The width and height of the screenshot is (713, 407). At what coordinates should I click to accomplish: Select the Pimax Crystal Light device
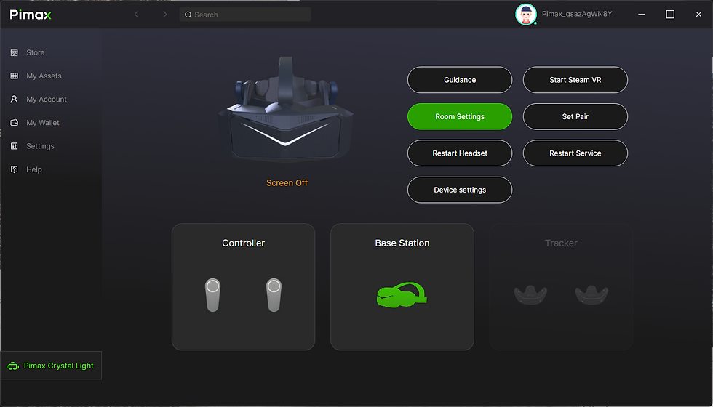51,366
